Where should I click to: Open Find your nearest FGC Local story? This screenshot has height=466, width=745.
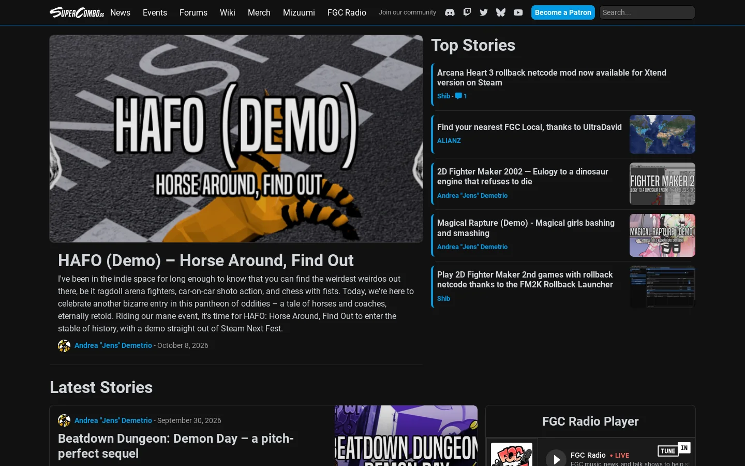[x=529, y=127]
